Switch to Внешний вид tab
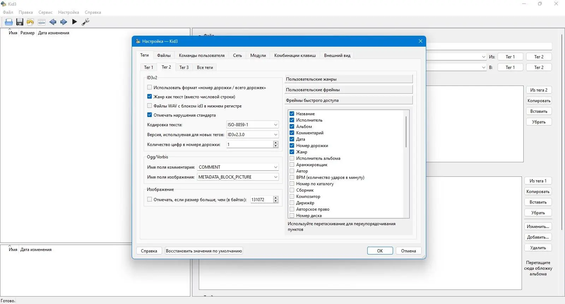The height and width of the screenshot is (304, 565). point(337,55)
